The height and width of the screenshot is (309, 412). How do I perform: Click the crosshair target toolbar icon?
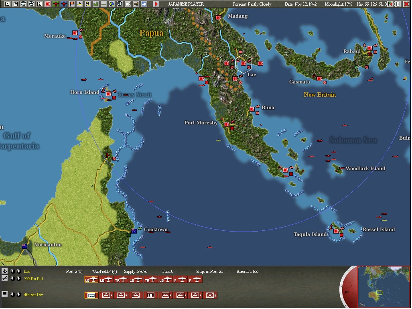pos(120,4)
